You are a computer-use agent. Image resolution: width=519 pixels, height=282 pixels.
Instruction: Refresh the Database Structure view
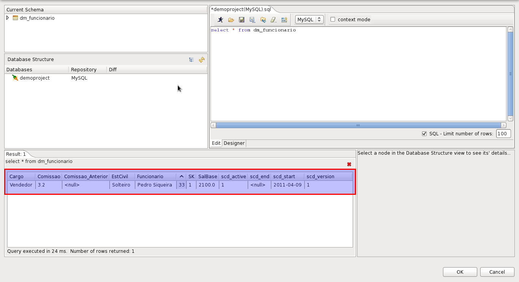(202, 60)
